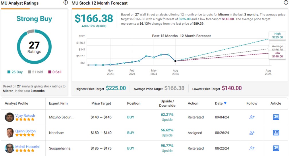Open Vijay Rakesh's analyst profile
The height and width of the screenshot is (156, 294).
26,115
